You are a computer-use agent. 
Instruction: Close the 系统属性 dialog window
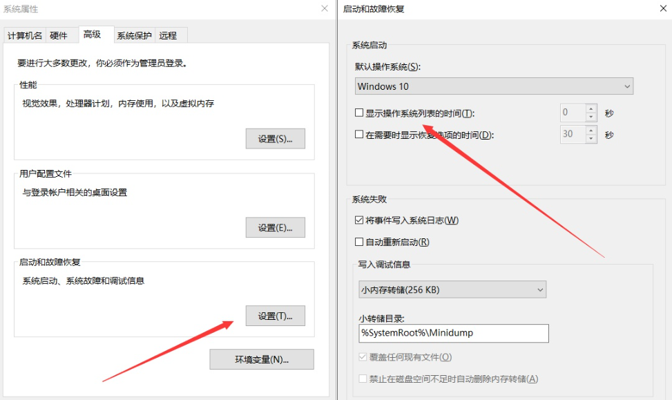pyautogui.click(x=325, y=9)
